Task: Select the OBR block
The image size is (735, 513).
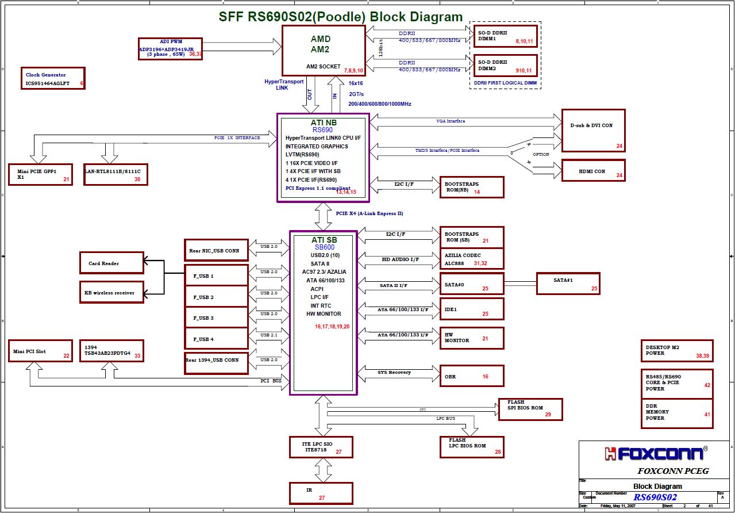Action: pyautogui.click(x=472, y=376)
